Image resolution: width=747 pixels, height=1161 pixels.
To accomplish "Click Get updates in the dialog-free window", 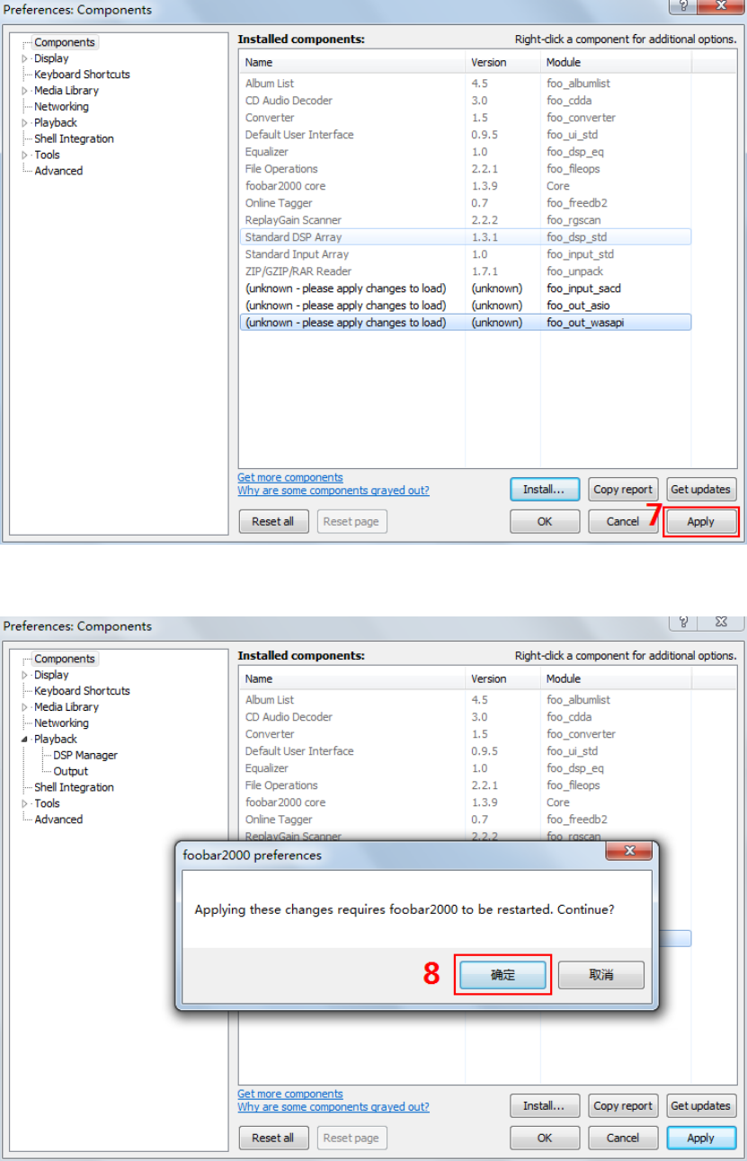I will pyautogui.click(x=701, y=490).
